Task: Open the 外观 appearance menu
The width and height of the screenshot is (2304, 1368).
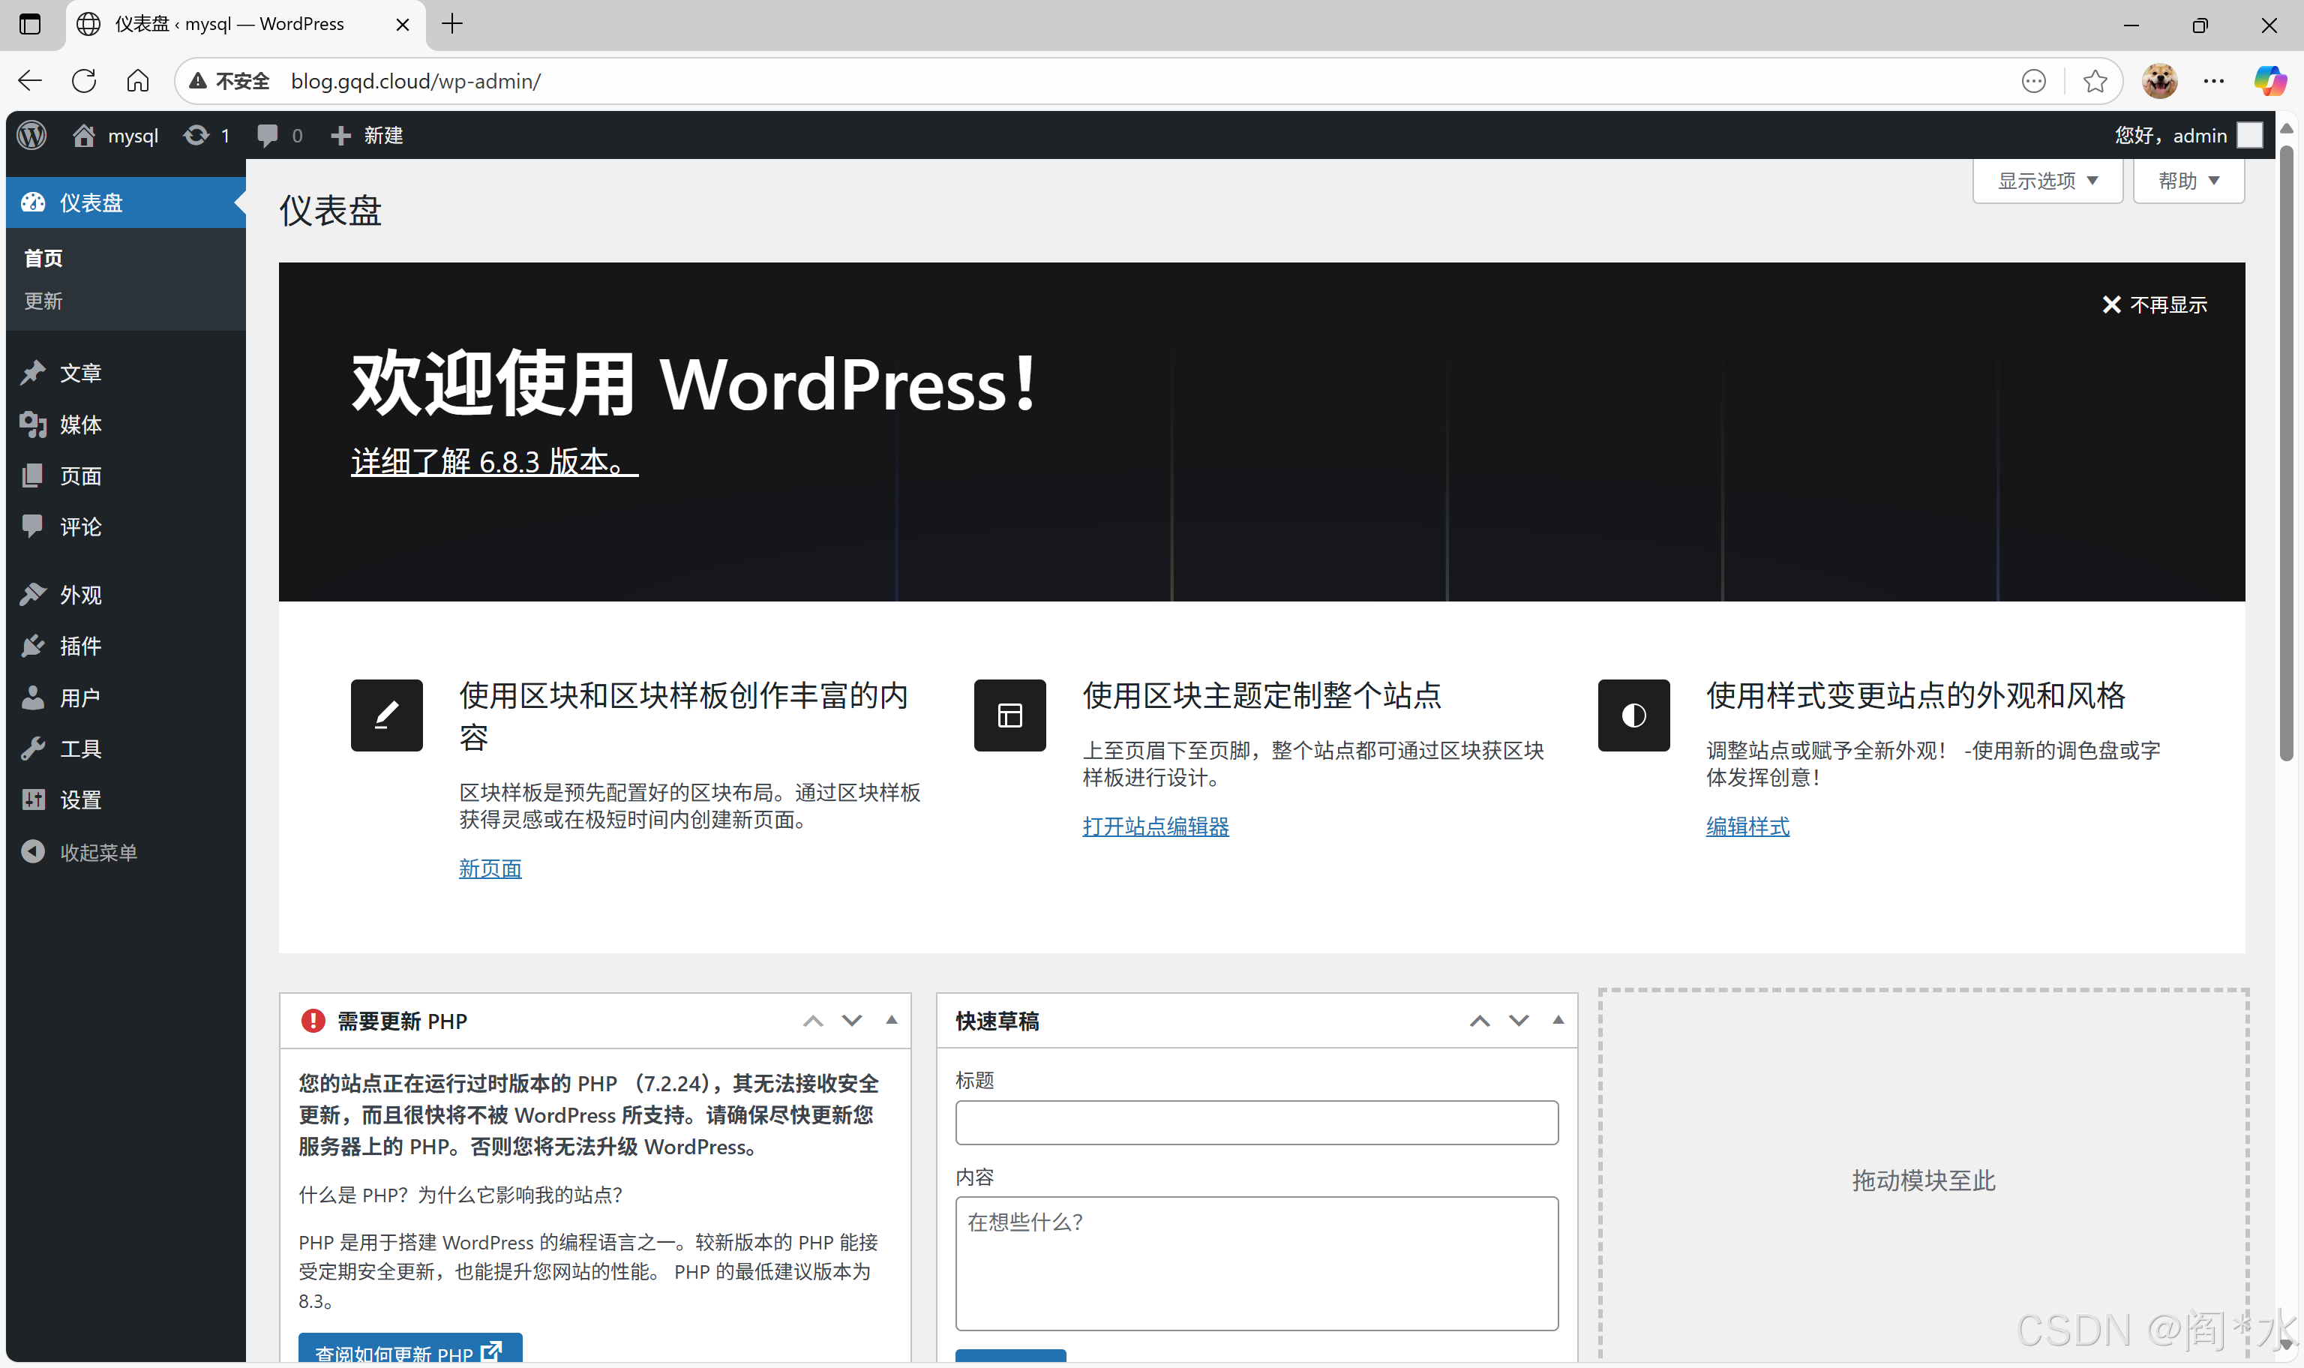Action: 80,595
